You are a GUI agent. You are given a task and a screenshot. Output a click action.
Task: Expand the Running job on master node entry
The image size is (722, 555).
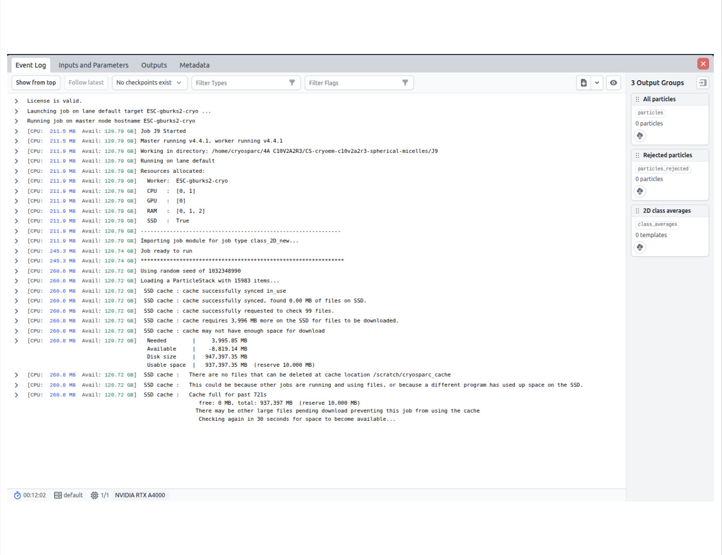coord(16,121)
